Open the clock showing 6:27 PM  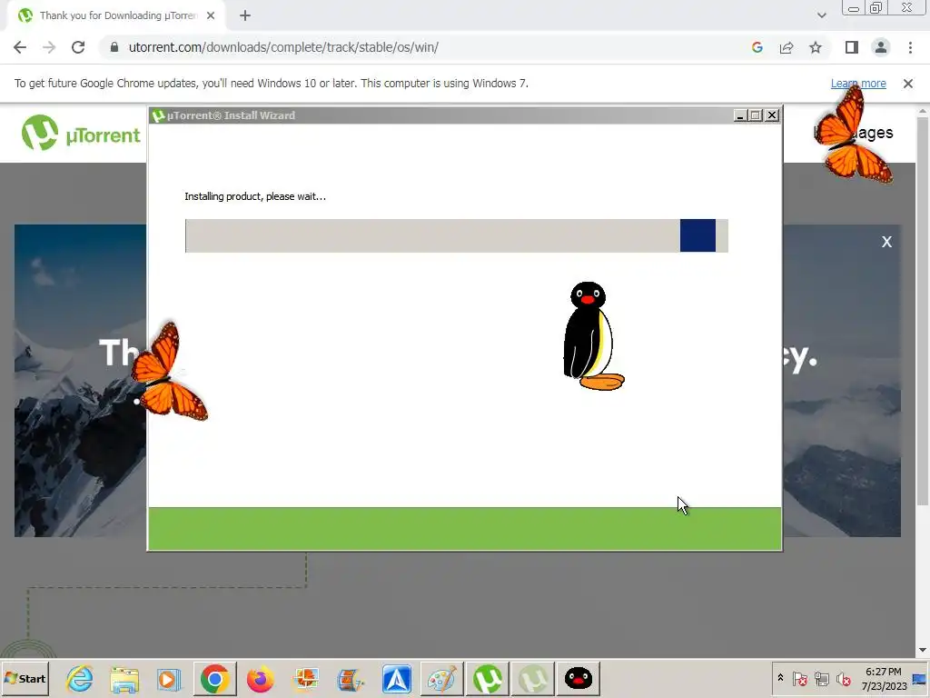coord(884,679)
